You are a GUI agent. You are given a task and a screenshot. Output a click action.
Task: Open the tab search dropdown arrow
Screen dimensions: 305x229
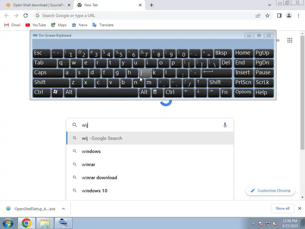(x=269, y=5)
